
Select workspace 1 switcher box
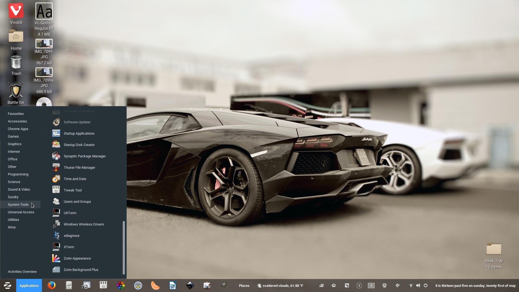click(x=371, y=286)
